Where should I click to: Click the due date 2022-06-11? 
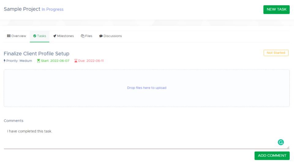pos(95,61)
